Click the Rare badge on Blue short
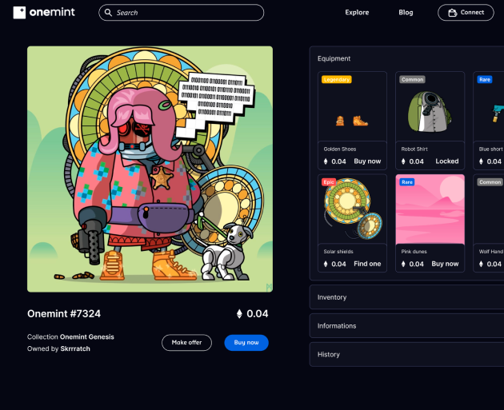The height and width of the screenshot is (410, 504). click(x=485, y=79)
